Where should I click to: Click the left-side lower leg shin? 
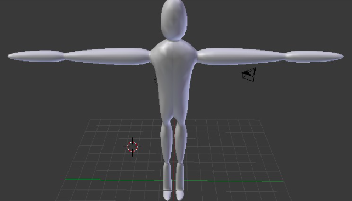pos(167,176)
